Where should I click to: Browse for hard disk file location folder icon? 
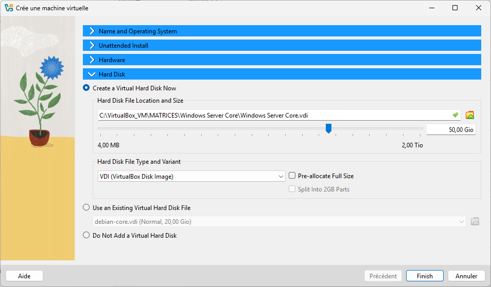click(x=469, y=115)
